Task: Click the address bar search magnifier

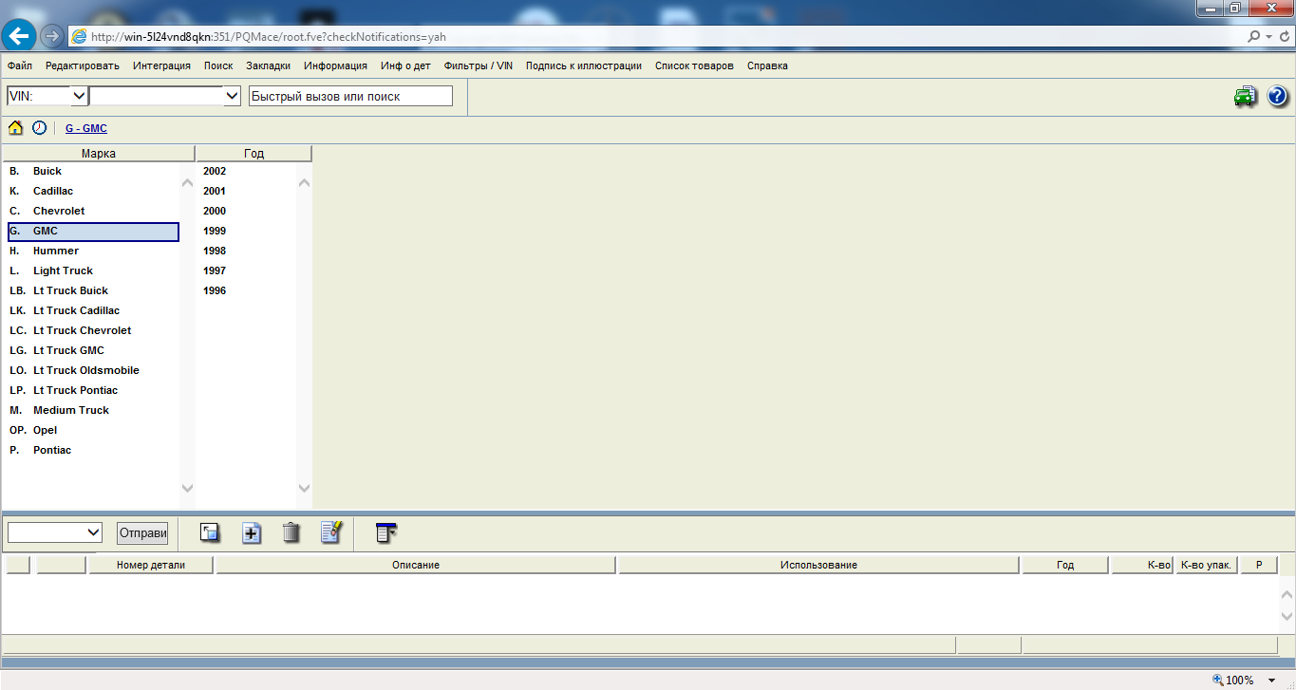Action: (1255, 37)
